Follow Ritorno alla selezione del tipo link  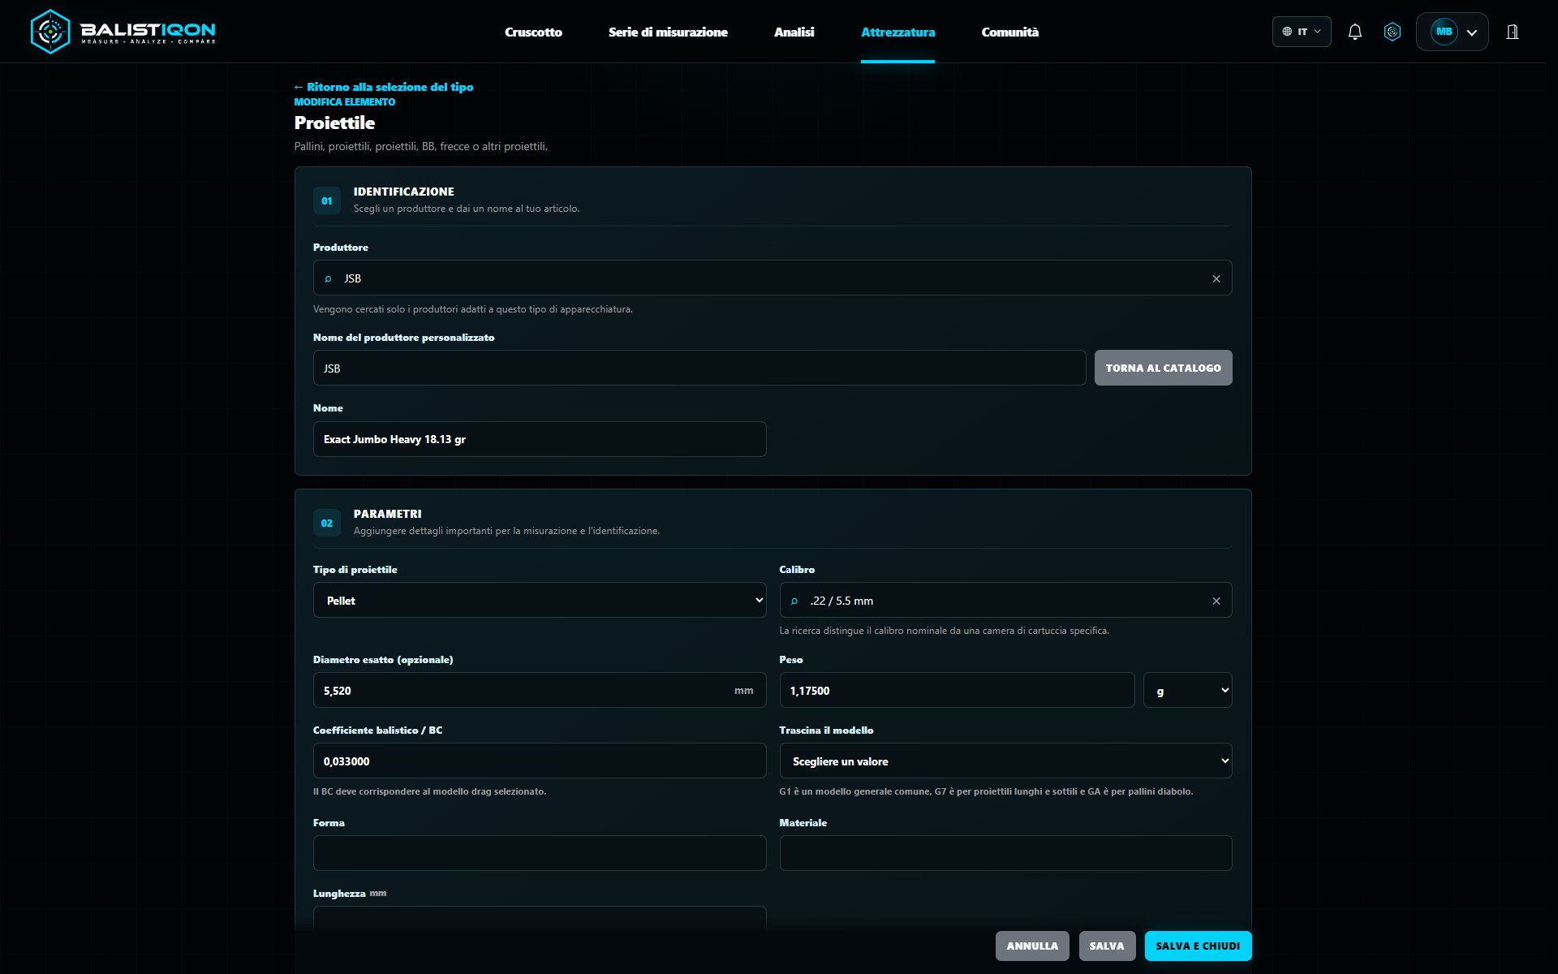click(x=383, y=87)
